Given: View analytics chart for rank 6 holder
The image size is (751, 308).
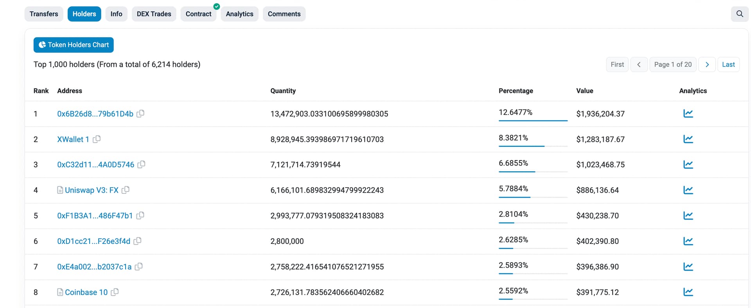Looking at the screenshot, I should tap(688, 241).
